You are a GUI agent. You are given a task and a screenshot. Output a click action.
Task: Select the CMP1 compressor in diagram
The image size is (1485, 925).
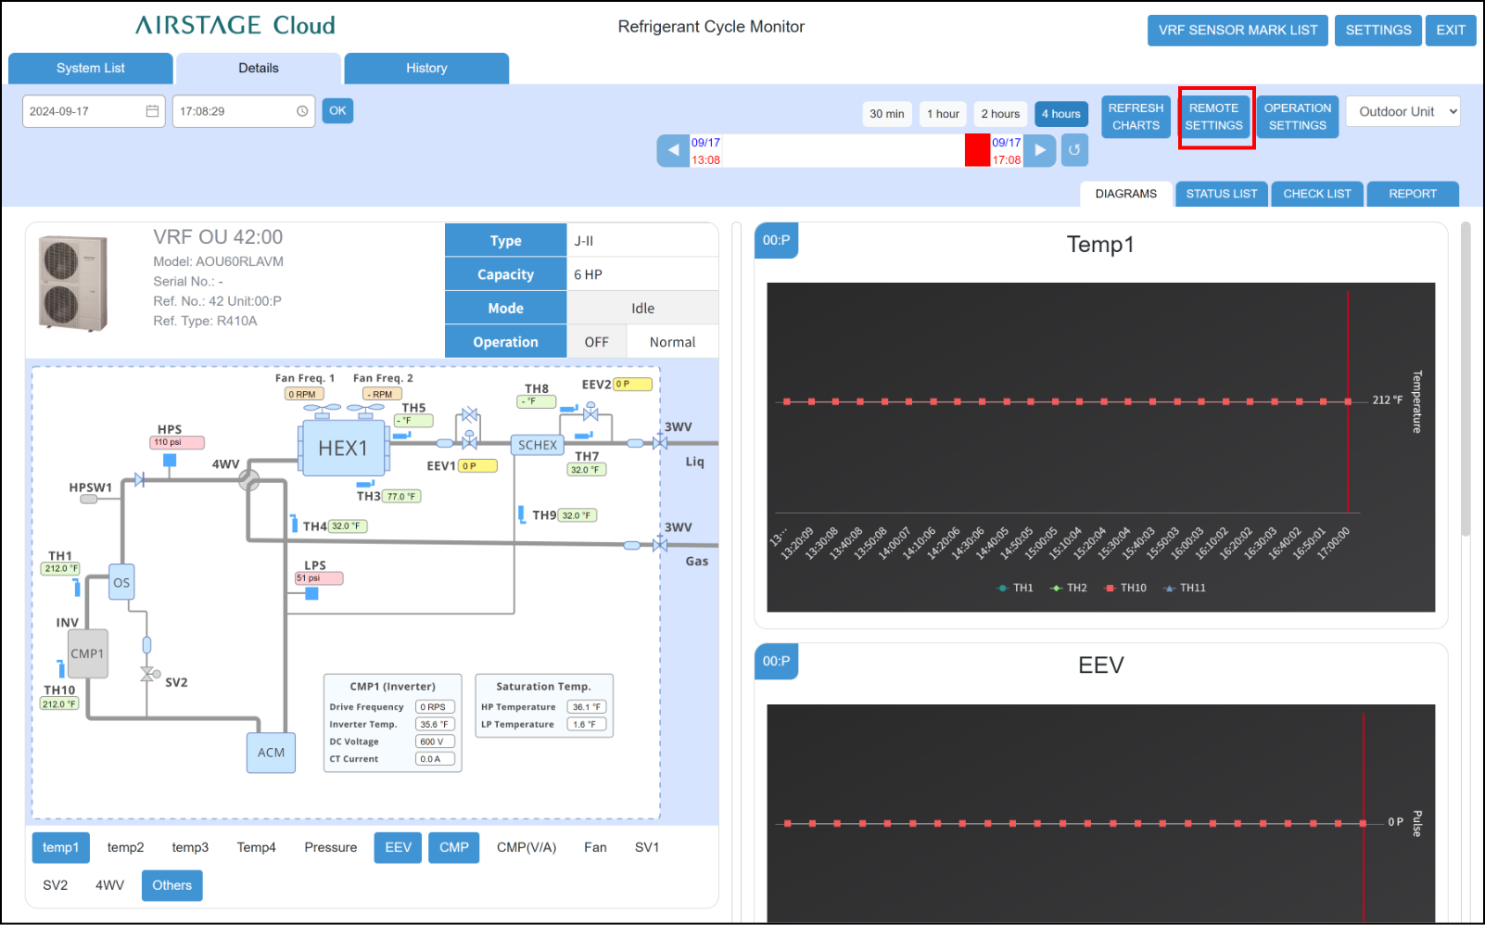click(87, 653)
